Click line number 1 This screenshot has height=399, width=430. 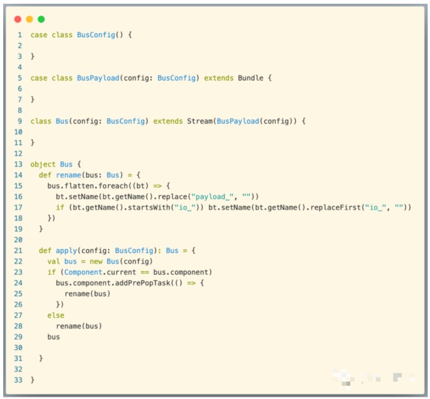tap(20, 35)
